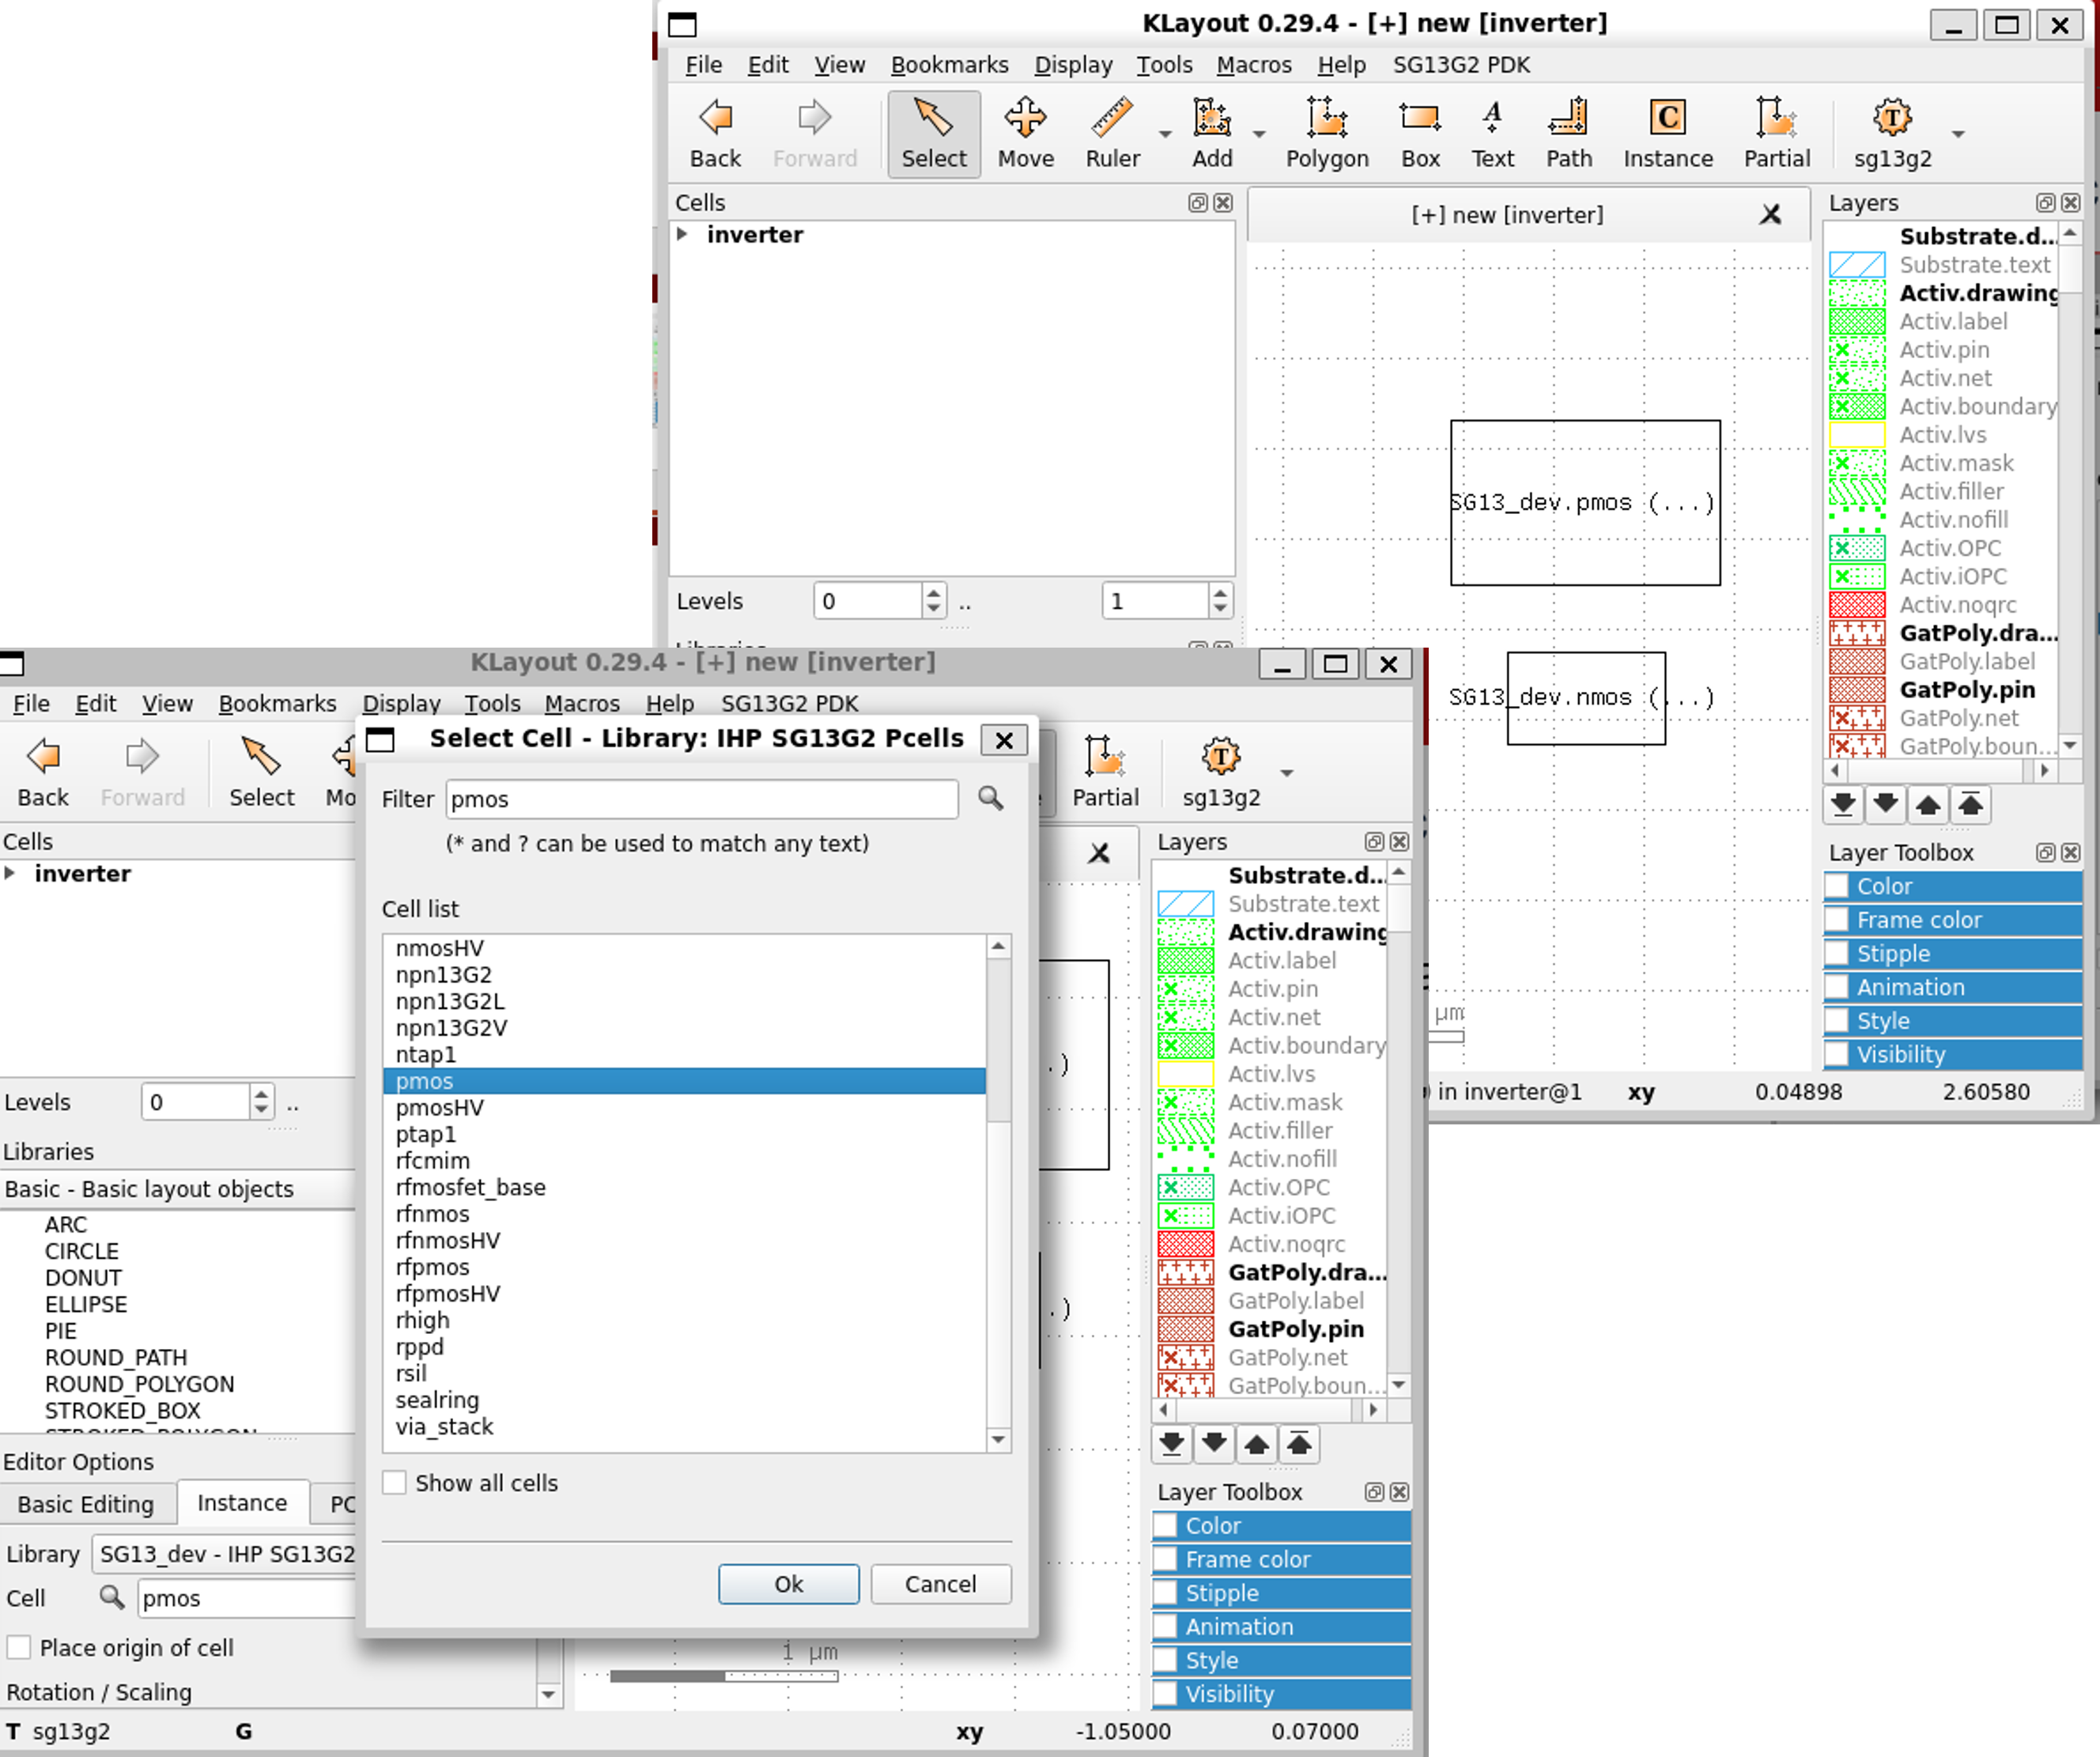
Task: Activate the Box drawing tool
Action: pos(1419,132)
